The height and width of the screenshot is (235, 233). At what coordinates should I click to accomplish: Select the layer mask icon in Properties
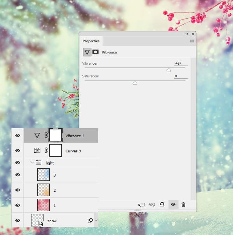pyautogui.click(x=96, y=52)
